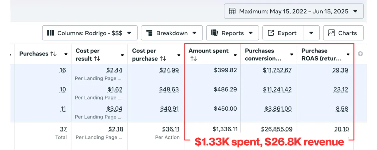Click the Columns bars icon
377x150 pixels.
click(51, 33)
